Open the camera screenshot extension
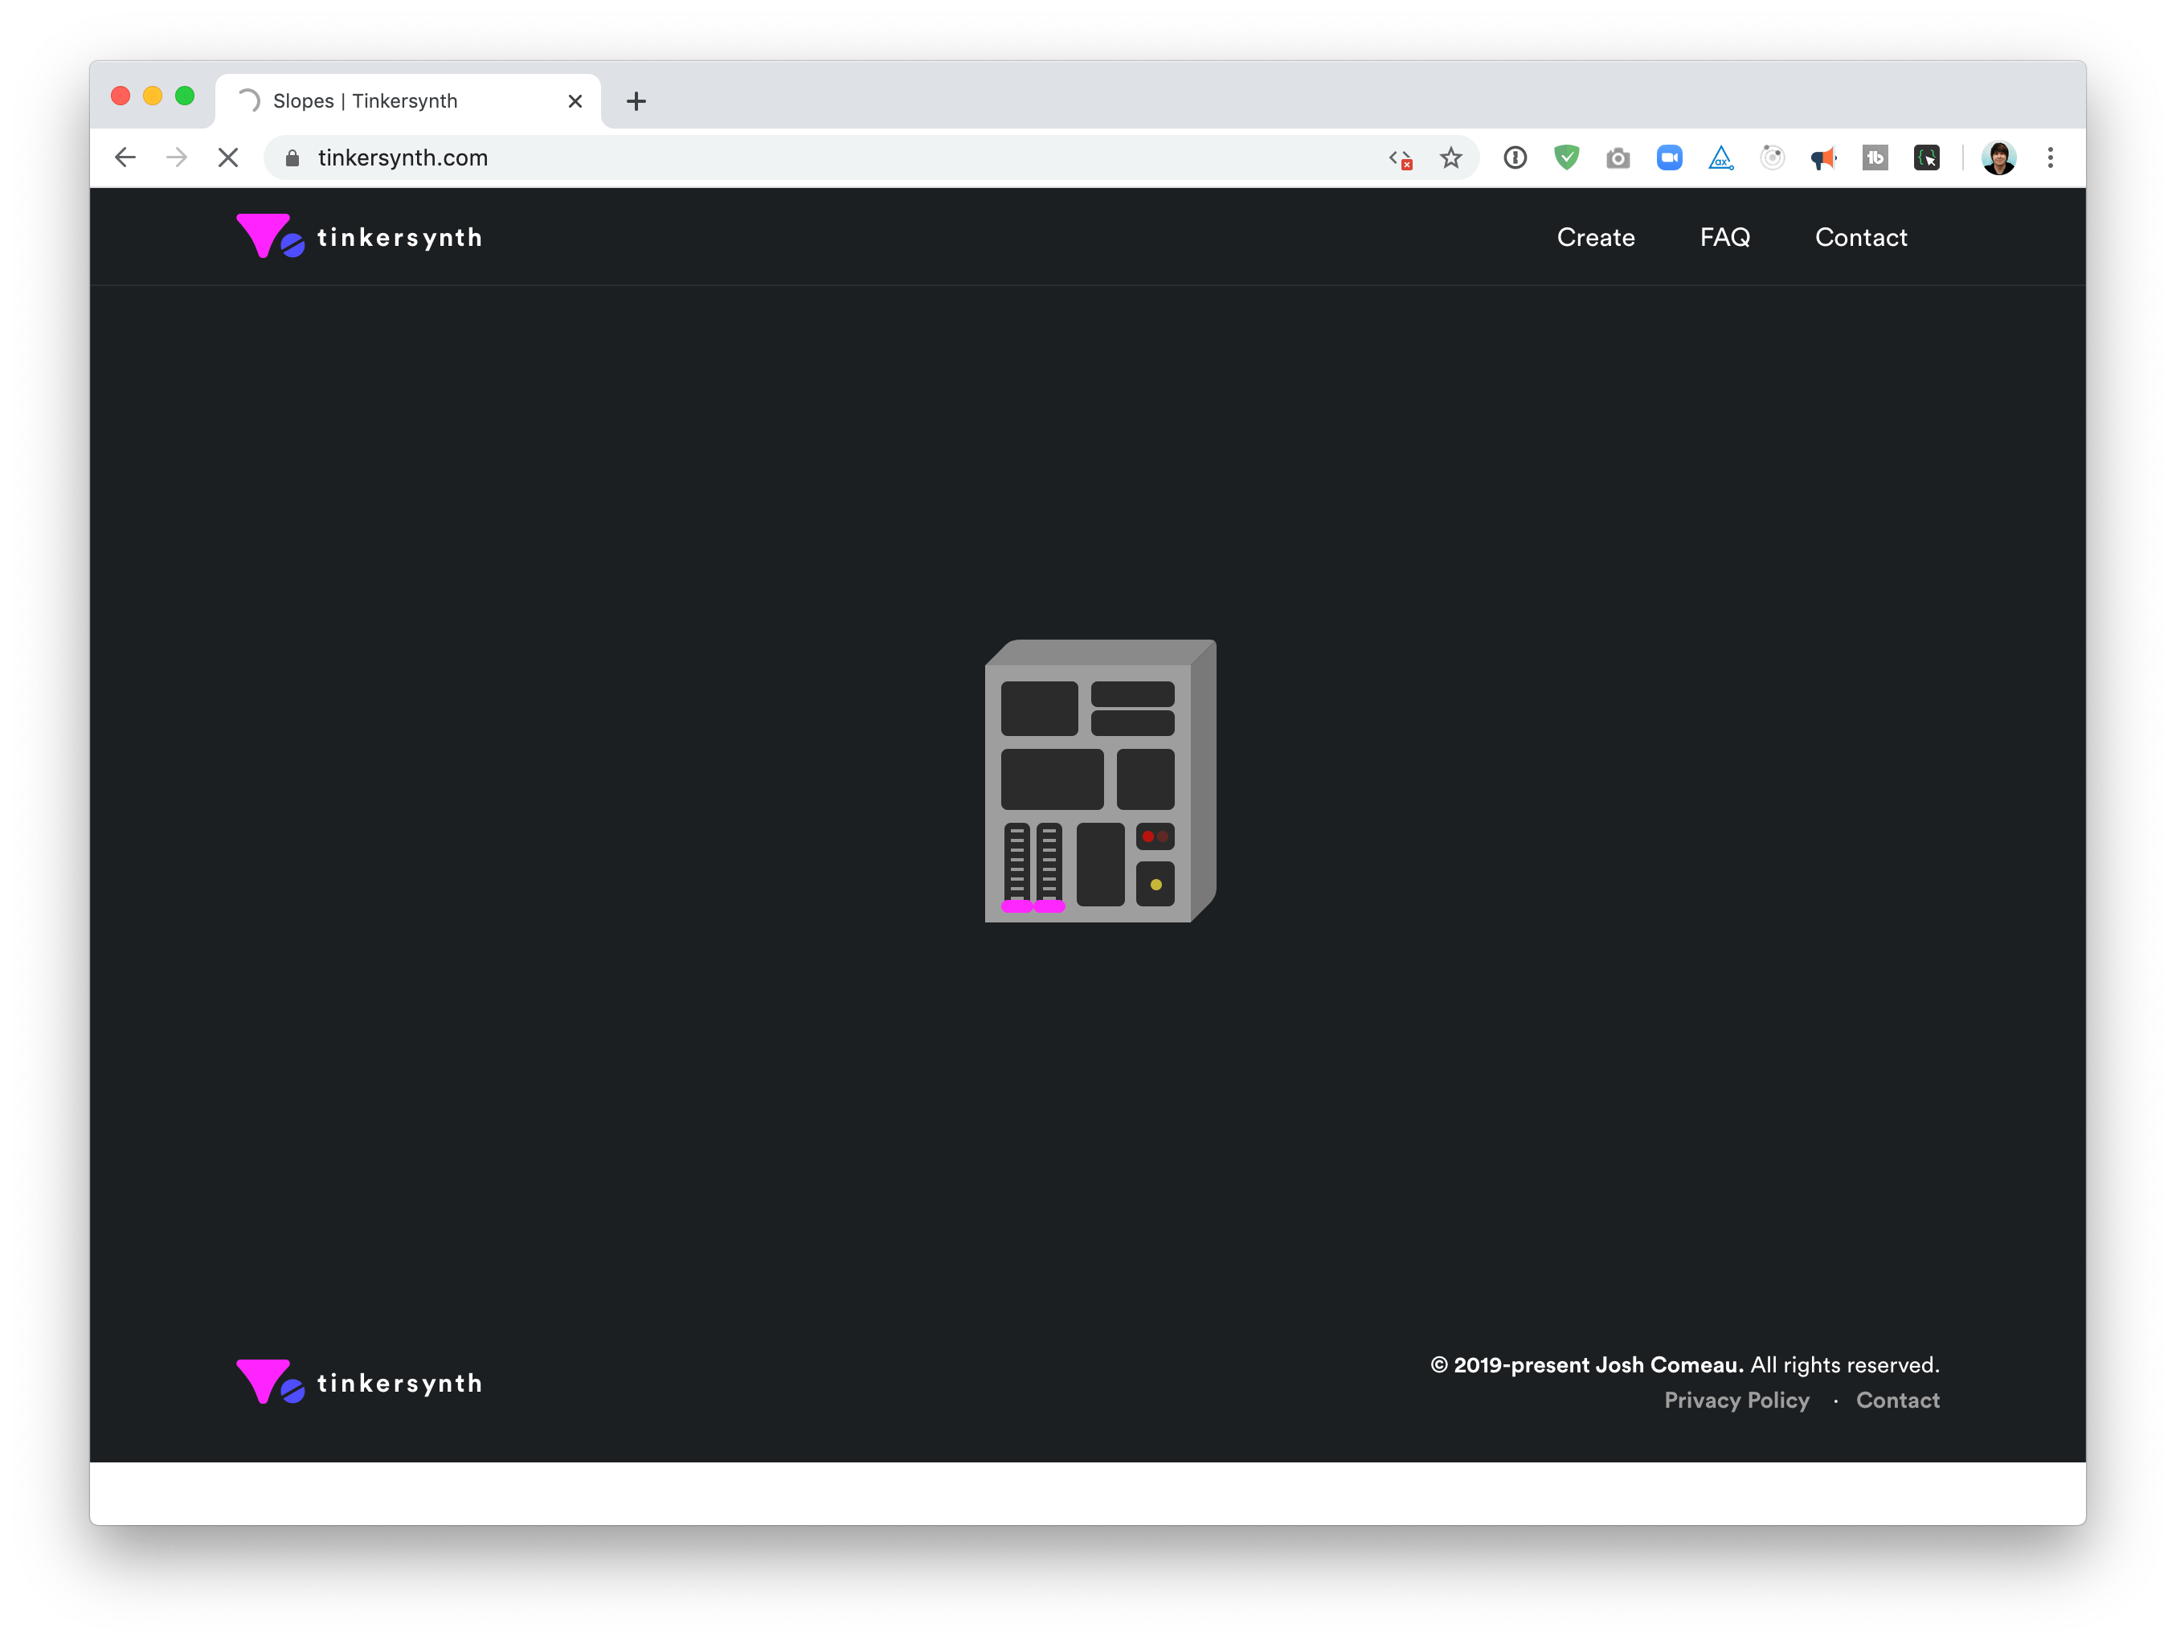Image resolution: width=2176 pixels, height=1644 pixels. [1618, 158]
